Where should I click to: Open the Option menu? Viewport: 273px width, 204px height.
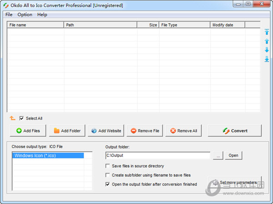[x=25, y=15]
